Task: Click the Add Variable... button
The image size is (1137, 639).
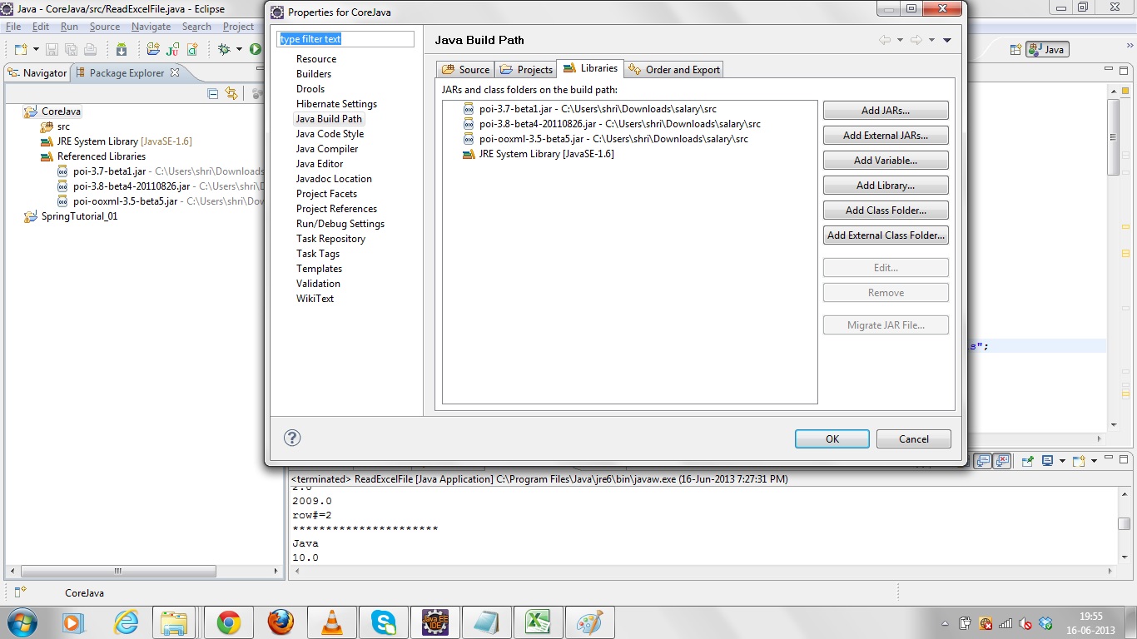Action: pos(886,161)
